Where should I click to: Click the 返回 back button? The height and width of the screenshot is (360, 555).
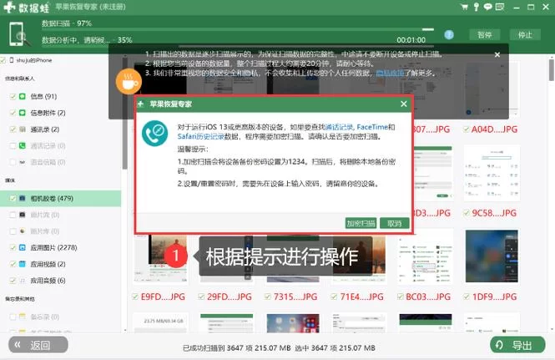(x=38, y=345)
